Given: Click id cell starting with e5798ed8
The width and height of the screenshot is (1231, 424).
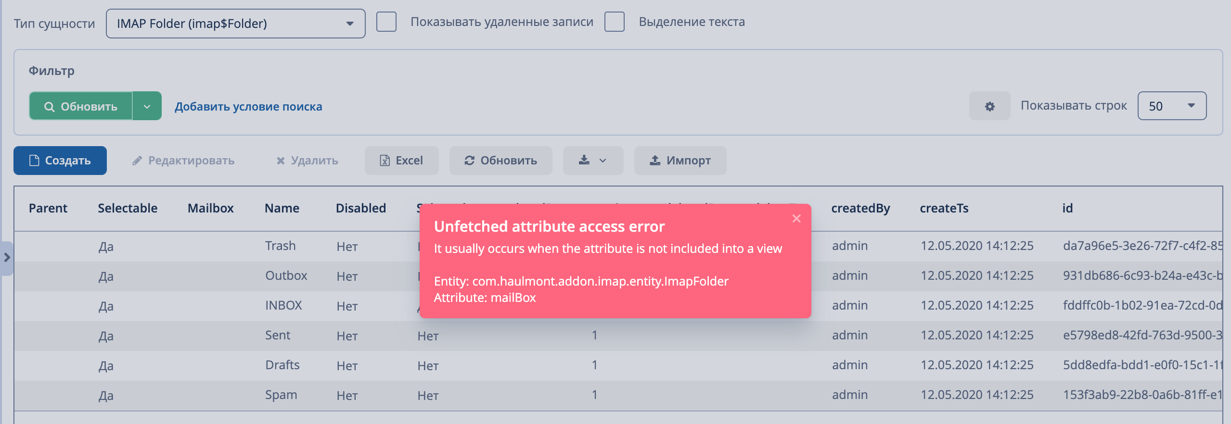Looking at the screenshot, I should (x=1142, y=335).
